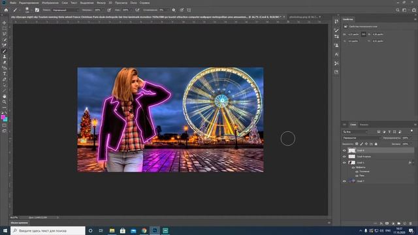Select the Pen tool
Image resolution: width=418 pixels, height=235 pixels.
point(5,80)
